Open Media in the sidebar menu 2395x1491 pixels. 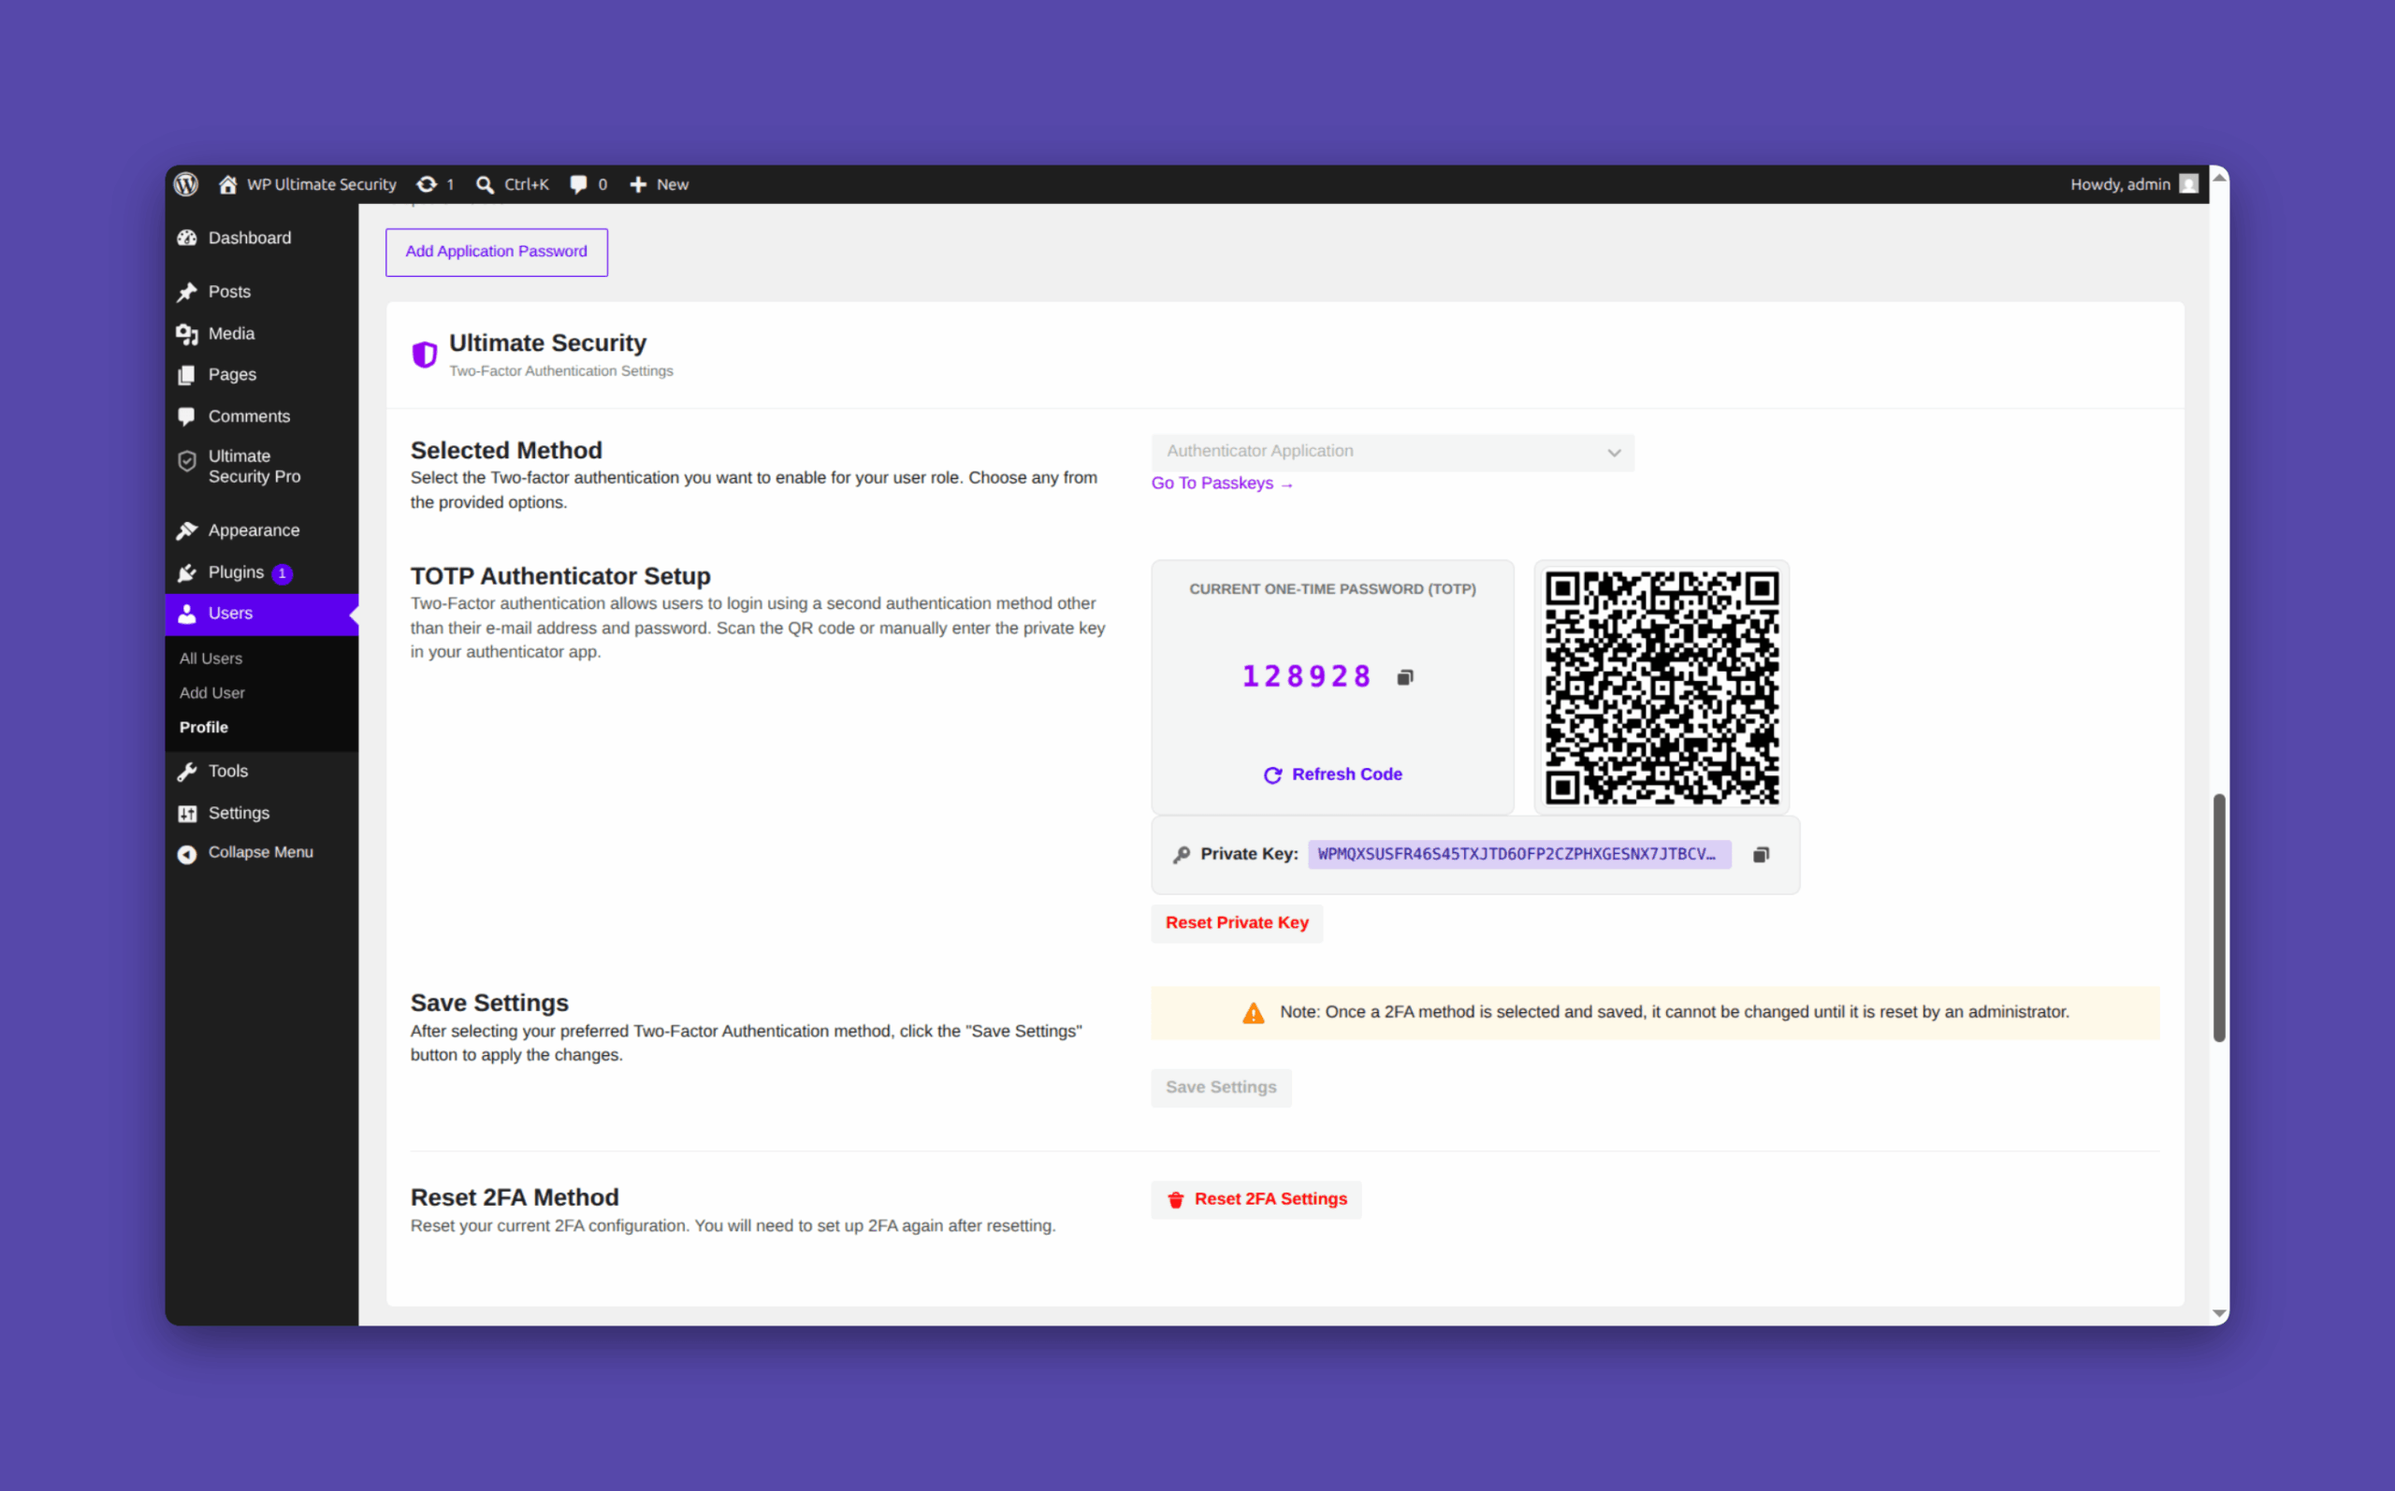[x=262, y=333]
